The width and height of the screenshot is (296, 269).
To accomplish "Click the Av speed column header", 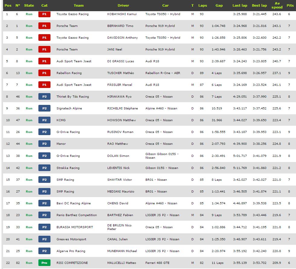I will coord(277,5).
